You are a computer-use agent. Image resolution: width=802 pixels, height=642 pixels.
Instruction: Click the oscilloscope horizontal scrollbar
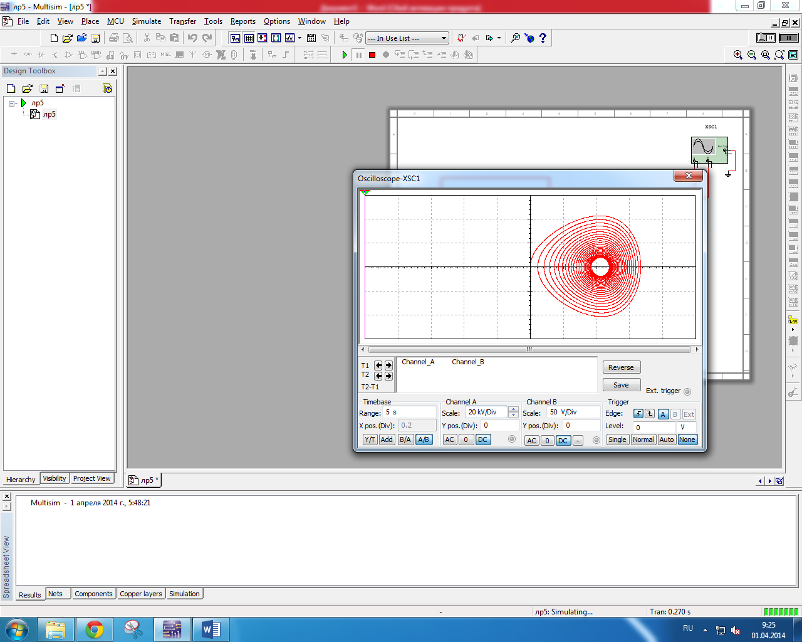(x=529, y=350)
